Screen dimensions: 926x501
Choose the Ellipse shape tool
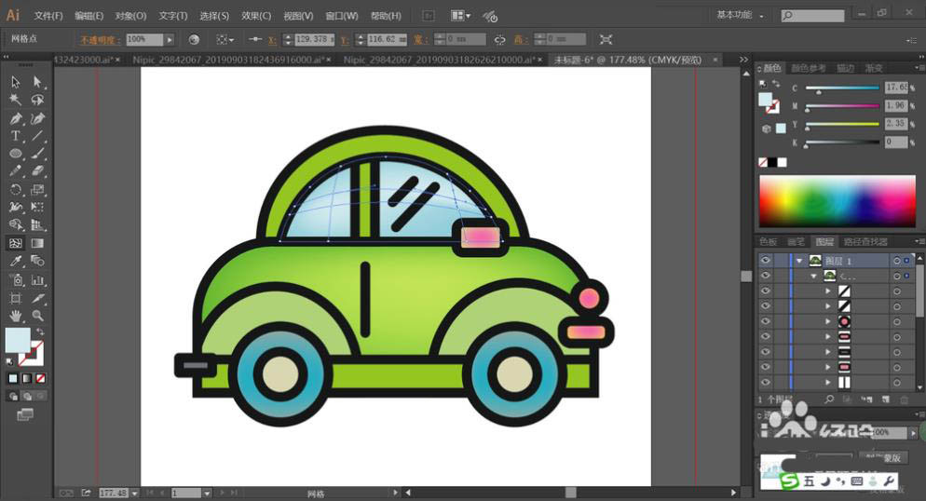16,154
